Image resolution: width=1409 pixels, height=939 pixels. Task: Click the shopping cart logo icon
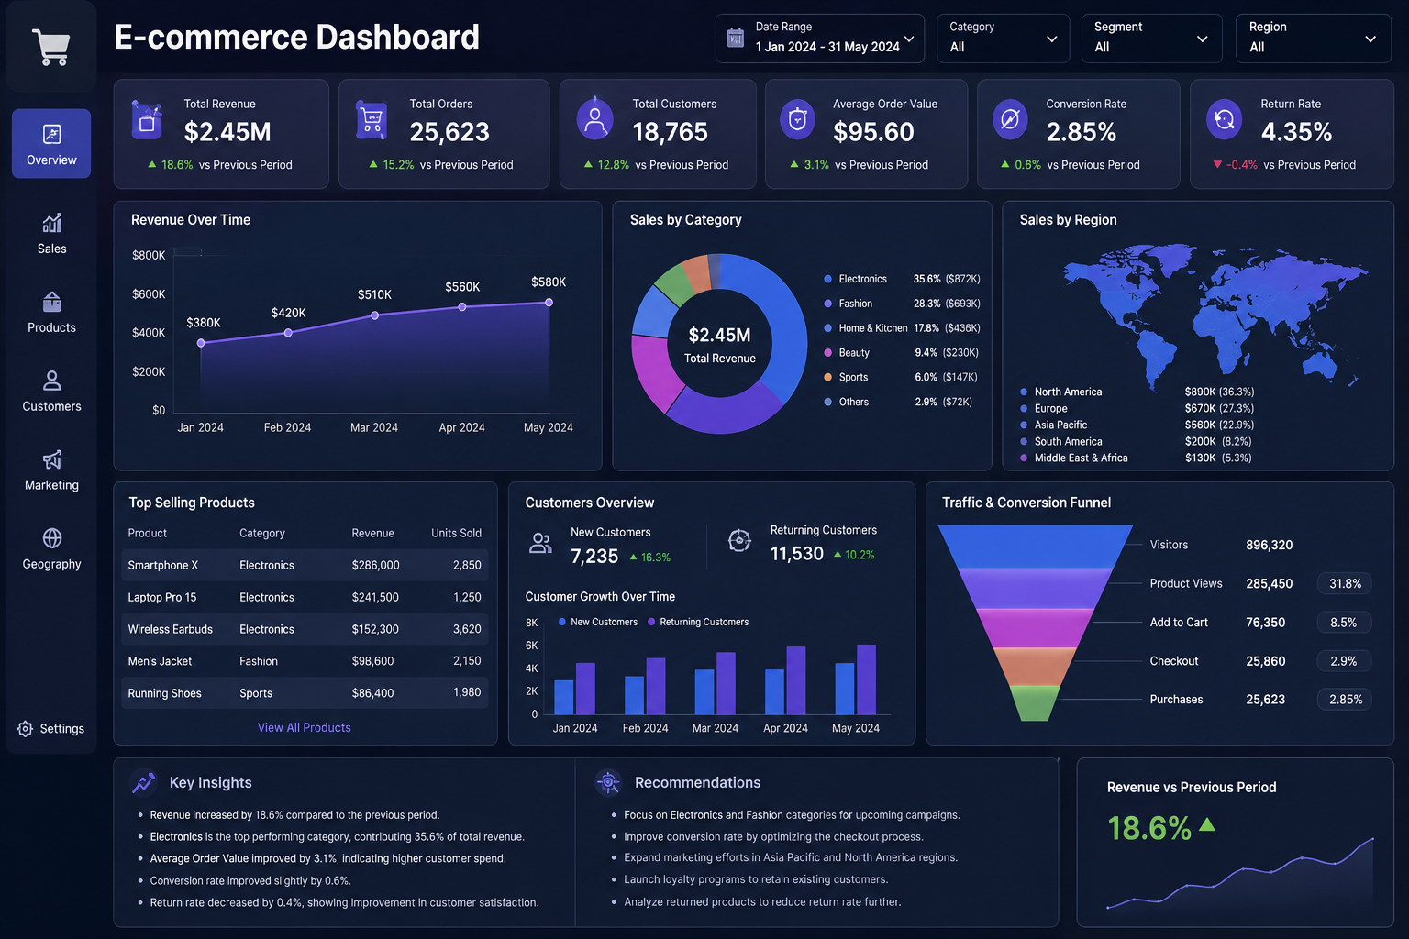[x=51, y=47]
